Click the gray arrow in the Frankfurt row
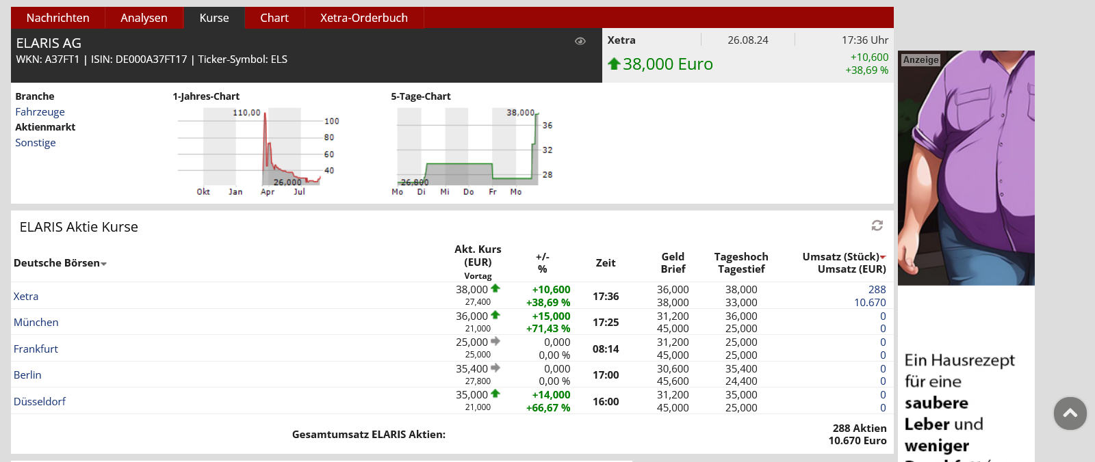1095x462 pixels. [495, 341]
